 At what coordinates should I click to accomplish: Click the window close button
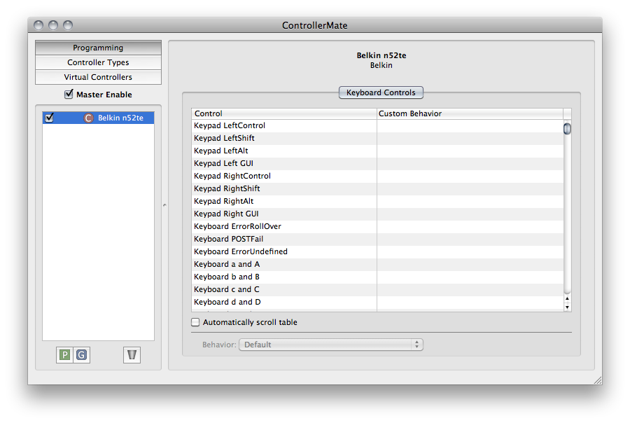point(38,25)
